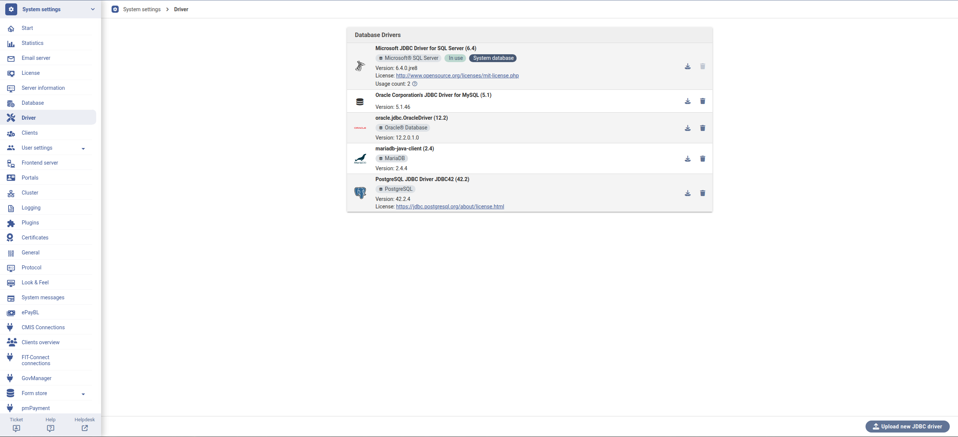958x437 pixels.
Task: Click Upload new JDBC driver button
Action: coord(907,427)
